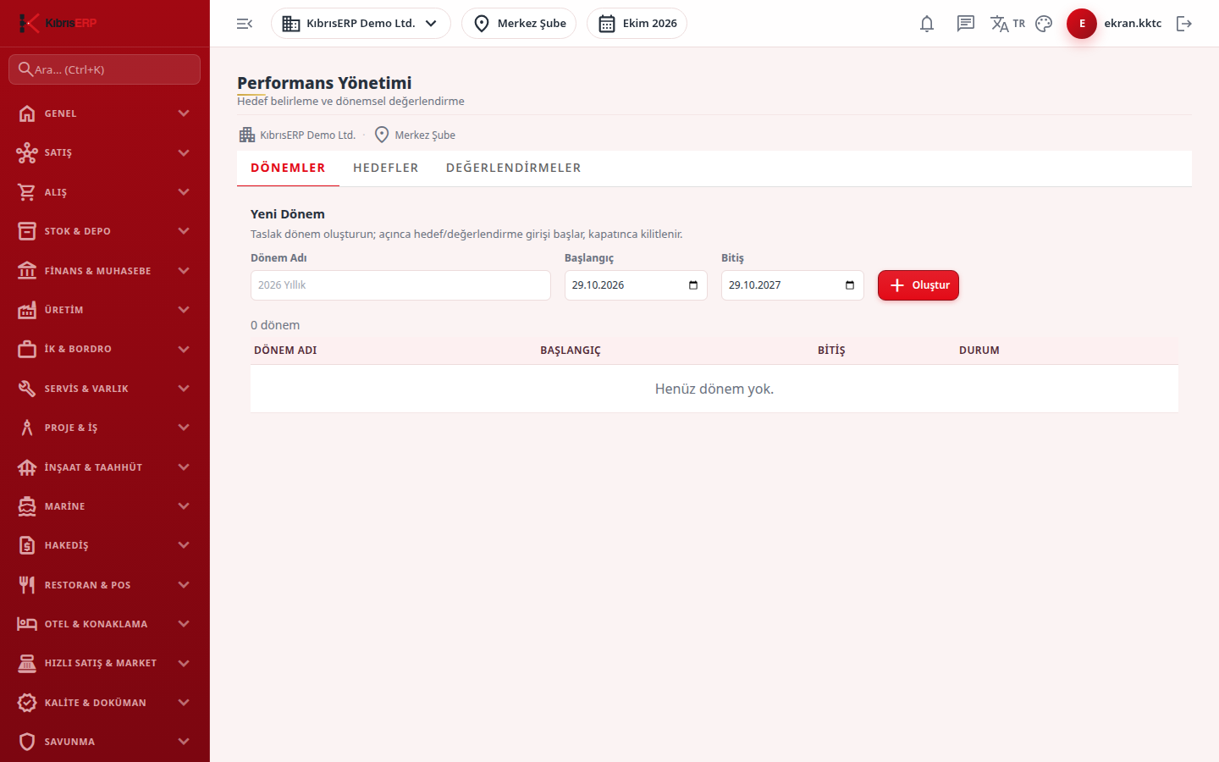Expand the KıbrısERP Demo Ltd. company dropdown
Image resolution: width=1219 pixels, height=762 pixels.
click(x=361, y=24)
